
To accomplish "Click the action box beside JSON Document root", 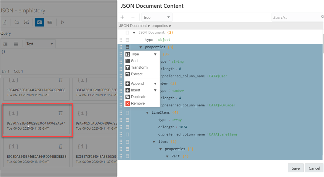I will [x=127, y=33].
